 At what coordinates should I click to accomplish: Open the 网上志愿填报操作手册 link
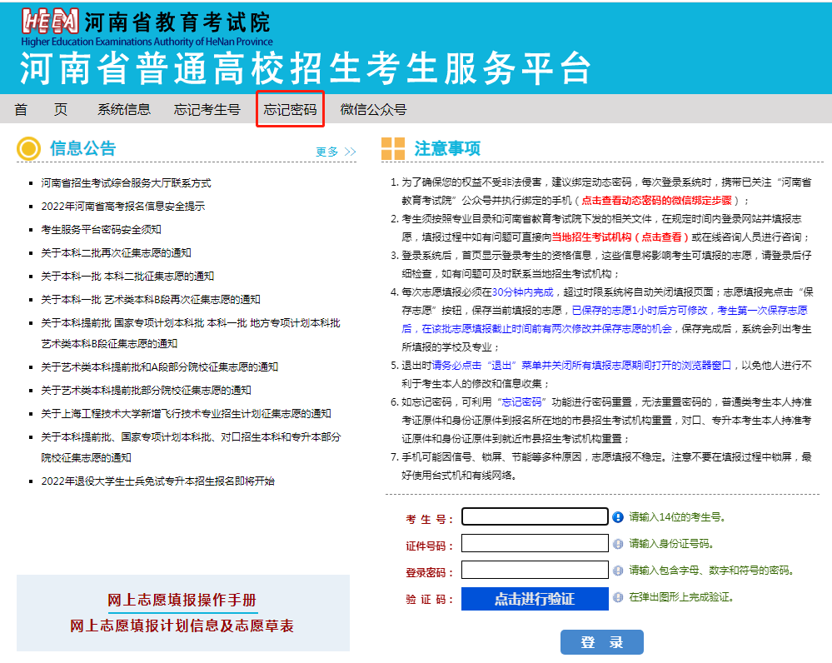coord(182,601)
